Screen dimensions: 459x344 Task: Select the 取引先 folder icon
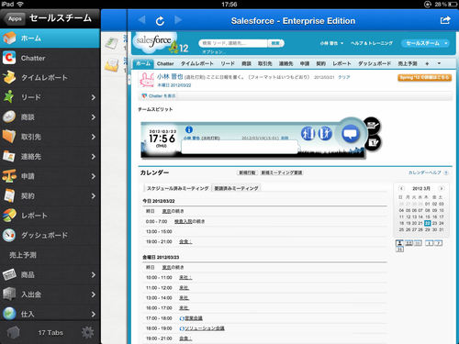pos(9,137)
